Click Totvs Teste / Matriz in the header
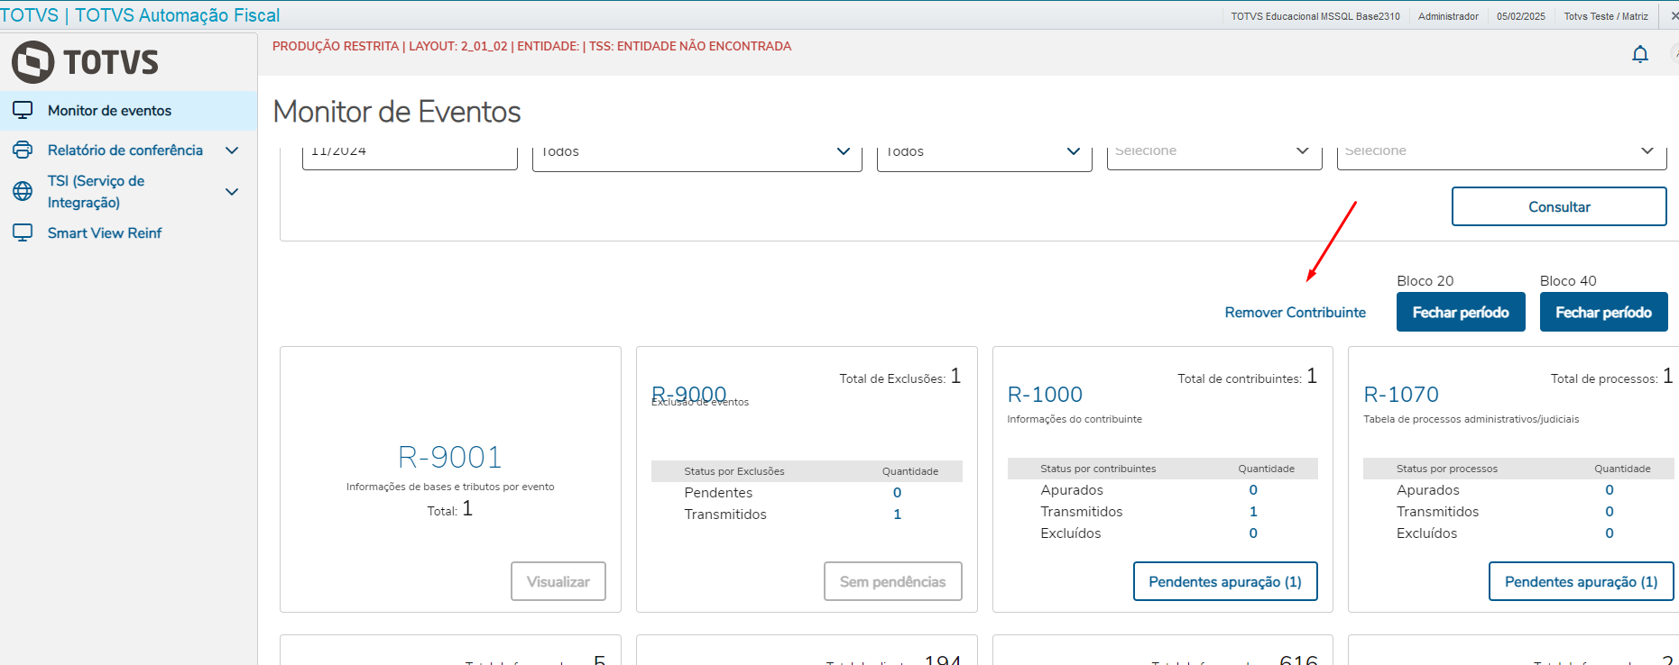This screenshot has height=665, width=1679. pyautogui.click(x=1606, y=16)
